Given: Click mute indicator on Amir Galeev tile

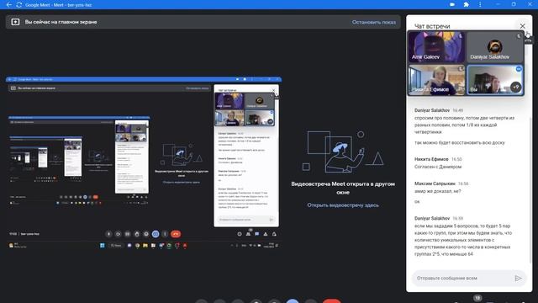Looking at the screenshot, I should pos(461,35).
